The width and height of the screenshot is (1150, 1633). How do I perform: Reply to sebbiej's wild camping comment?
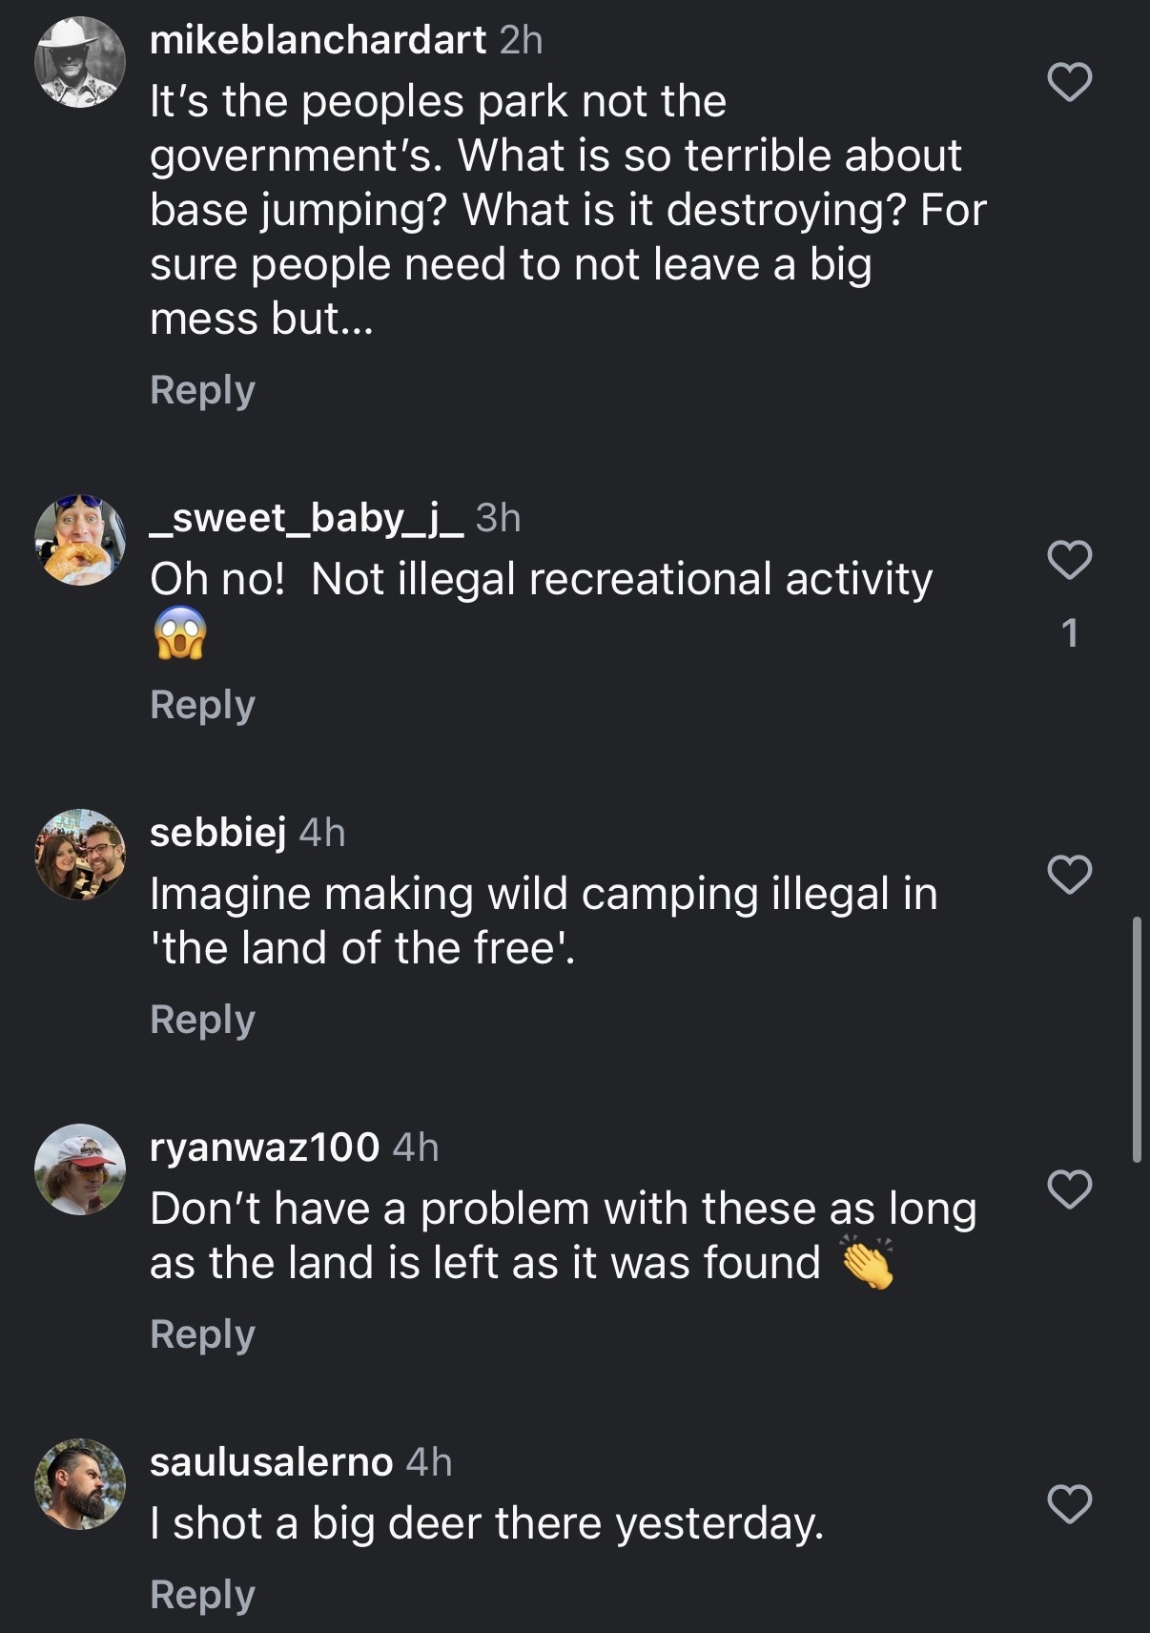pyautogui.click(x=202, y=1020)
